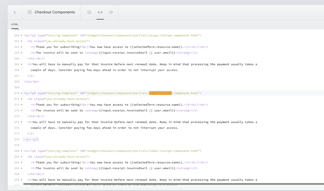The height and width of the screenshot is (191, 324).
Task: Open the preview eye icon
Action: [x=111, y=12]
